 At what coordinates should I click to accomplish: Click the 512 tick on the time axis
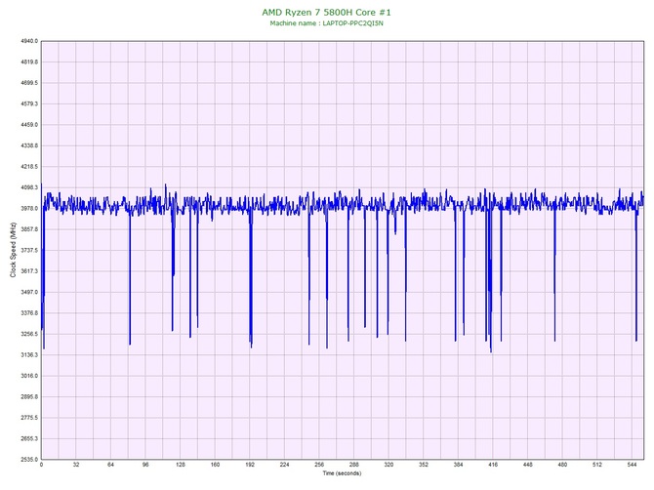coord(597,465)
